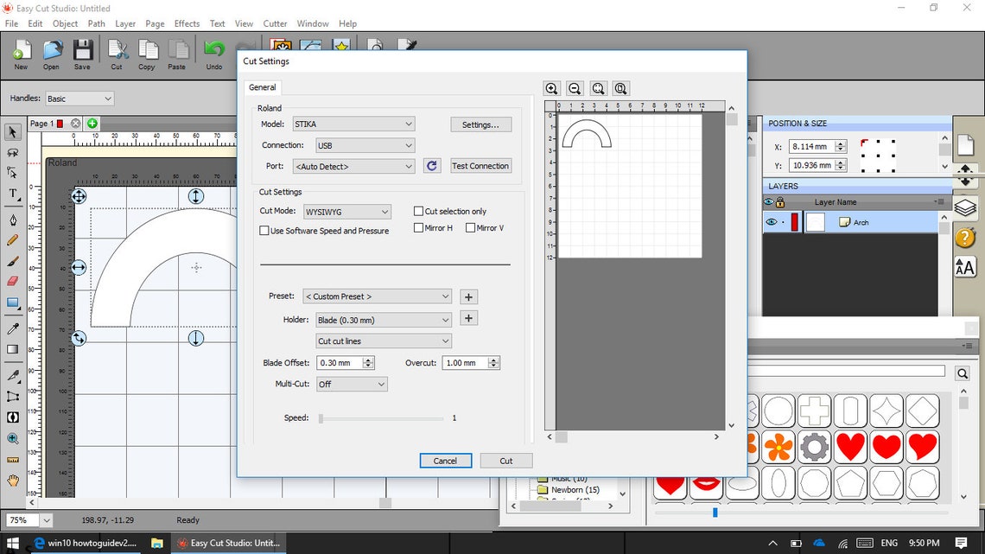Click the Test Connection button
The width and height of the screenshot is (985, 554).
coord(480,165)
